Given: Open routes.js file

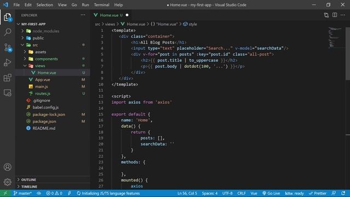Looking at the screenshot, I should click(52, 94).
